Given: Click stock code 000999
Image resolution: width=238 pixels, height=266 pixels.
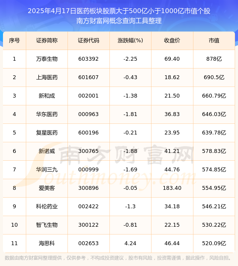Looking at the screenshot, I should [x=88, y=170].
